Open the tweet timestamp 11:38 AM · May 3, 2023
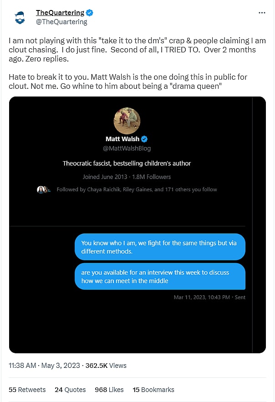Viewport: 275px width, 402px height. click(x=44, y=365)
